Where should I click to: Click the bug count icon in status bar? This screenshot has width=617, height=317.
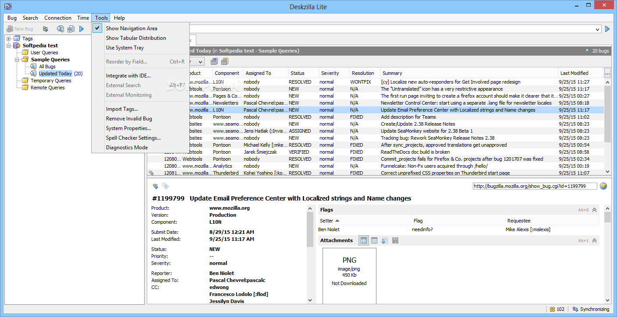pos(553,309)
